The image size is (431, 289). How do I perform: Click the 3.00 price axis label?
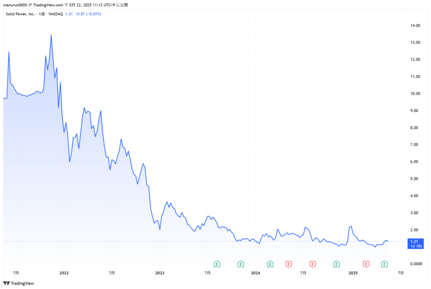click(x=414, y=213)
